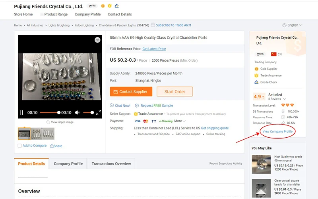This screenshot has width=318, height=199.
Task: Switch to the Transactions Overview tab
Action: pyautogui.click(x=111, y=164)
